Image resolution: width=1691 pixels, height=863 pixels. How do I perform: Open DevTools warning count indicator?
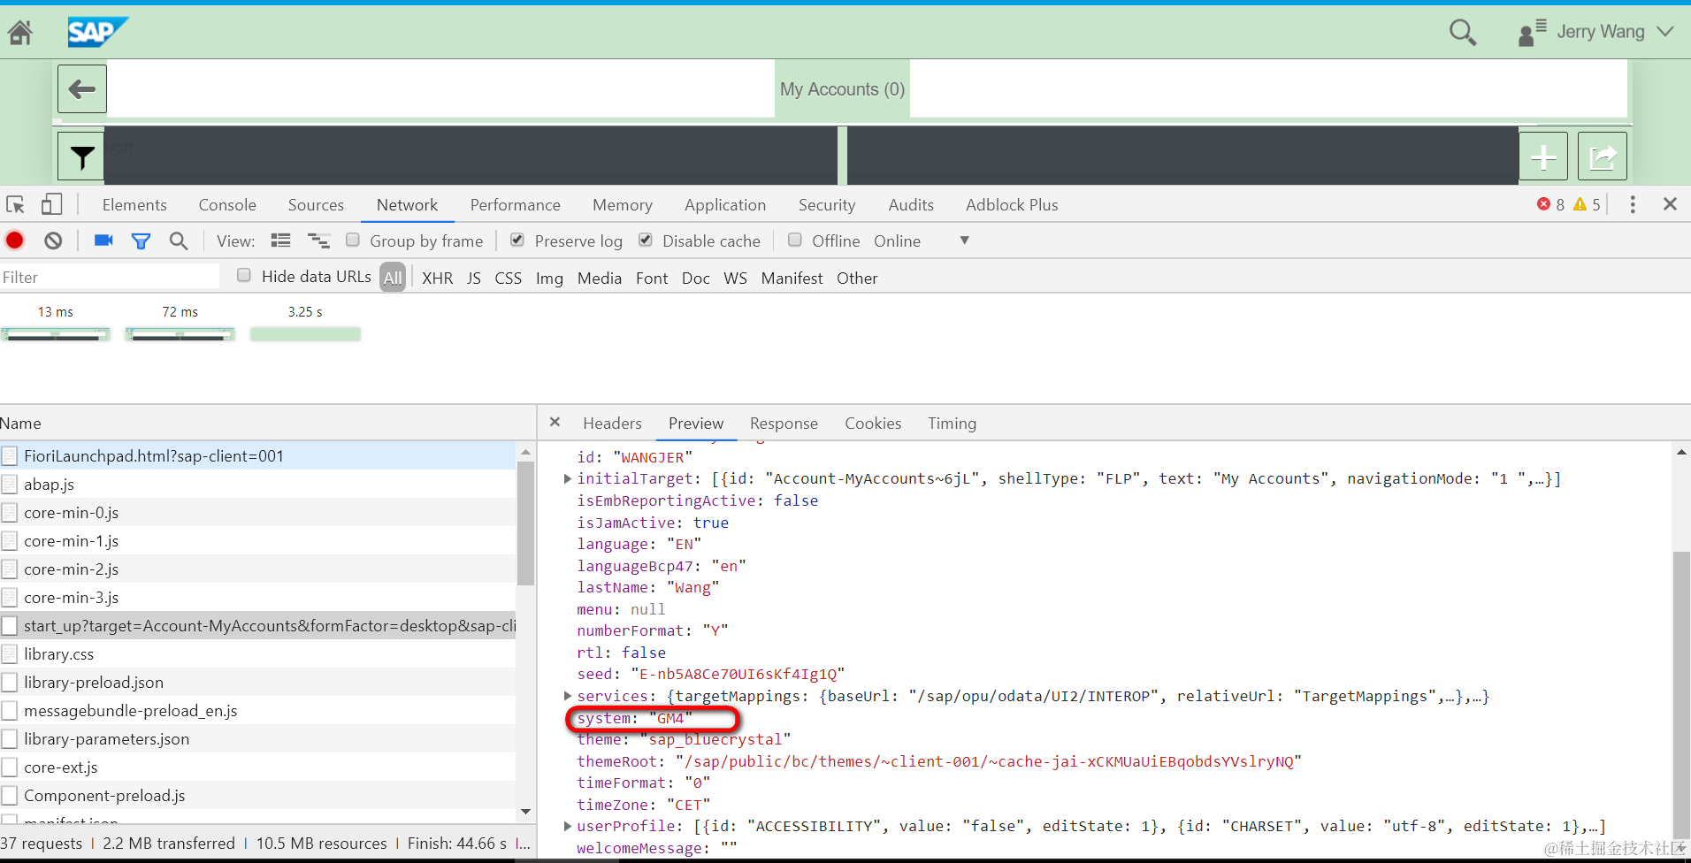pos(1587,204)
